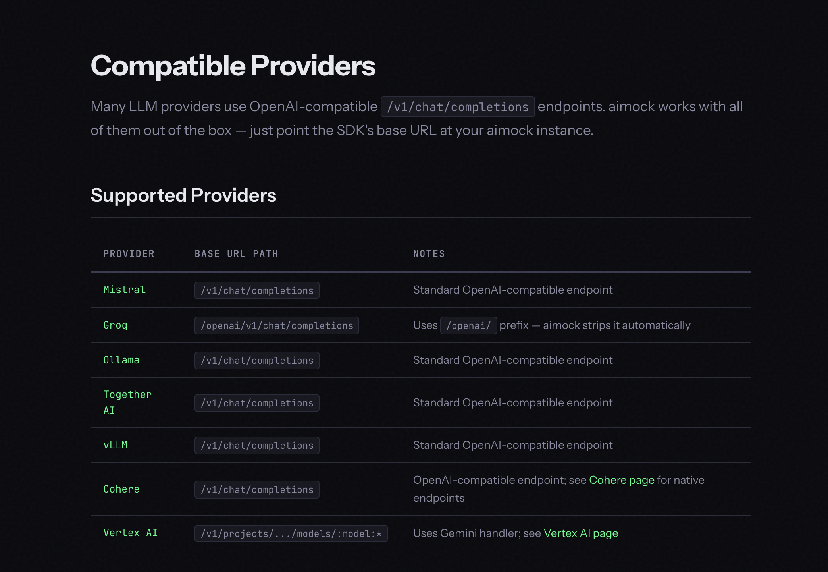Click the PROVIDER column header
The width and height of the screenshot is (828, 572).
tap(129, 254)
